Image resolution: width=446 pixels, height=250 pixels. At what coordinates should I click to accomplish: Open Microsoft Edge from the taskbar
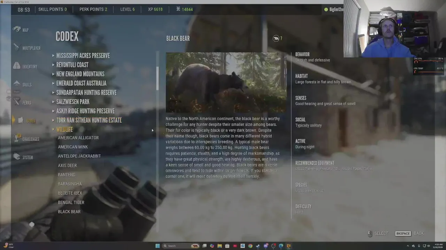(x=281, y=246)
